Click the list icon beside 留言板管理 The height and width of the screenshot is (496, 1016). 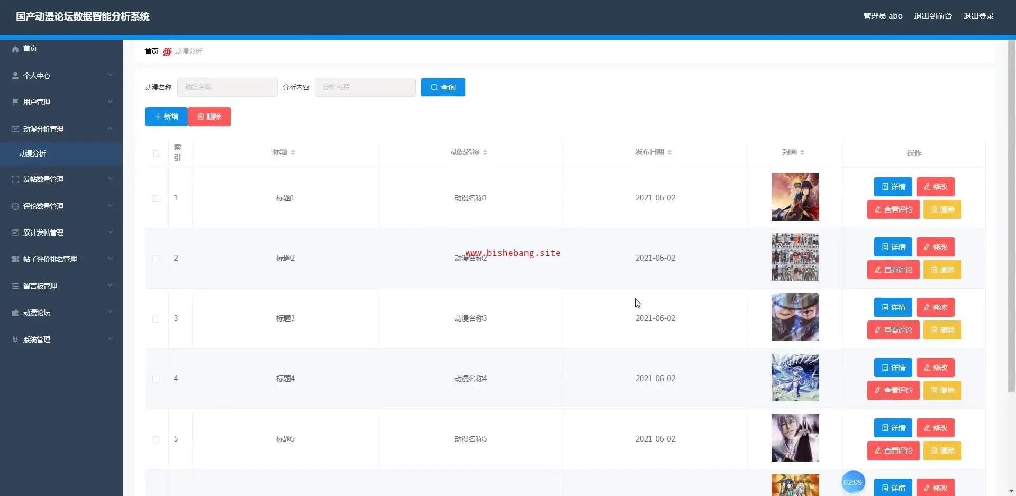(15, 286)
